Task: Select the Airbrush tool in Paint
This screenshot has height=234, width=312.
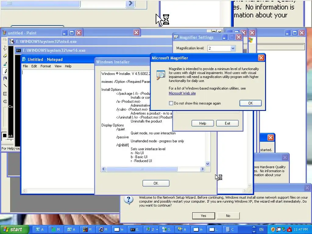Action: [x=5, y=78]
